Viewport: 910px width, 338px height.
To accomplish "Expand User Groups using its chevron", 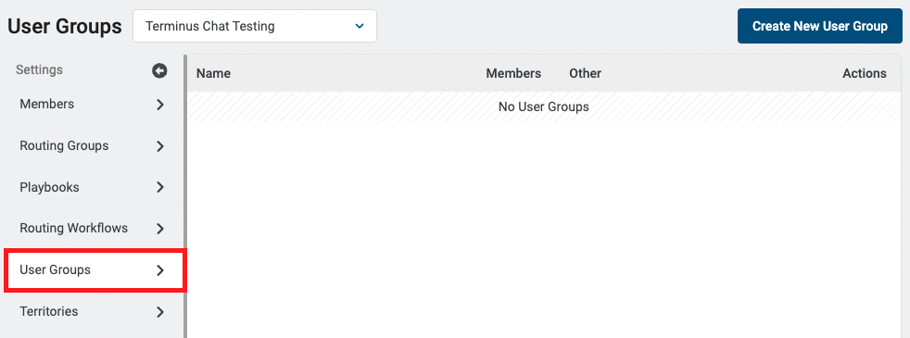I will pyautogui.click(x=160, y=270).
